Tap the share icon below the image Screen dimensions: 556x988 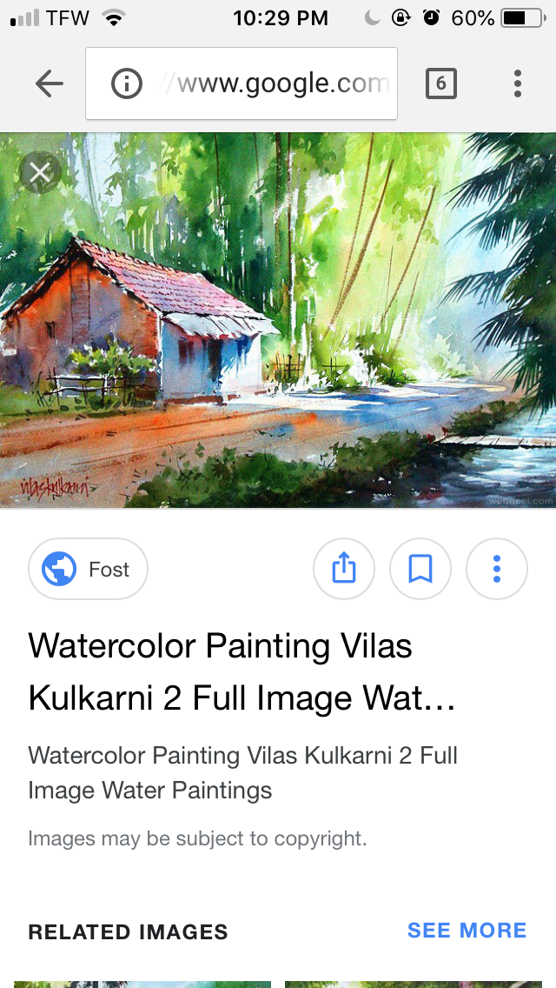344,569
